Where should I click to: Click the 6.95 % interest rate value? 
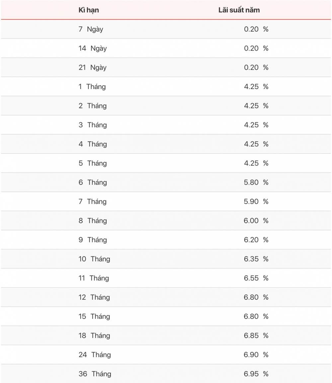tap(256, 374)
